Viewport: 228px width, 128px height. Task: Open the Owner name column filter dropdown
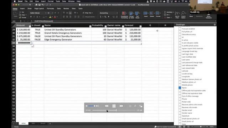(123, 26)
